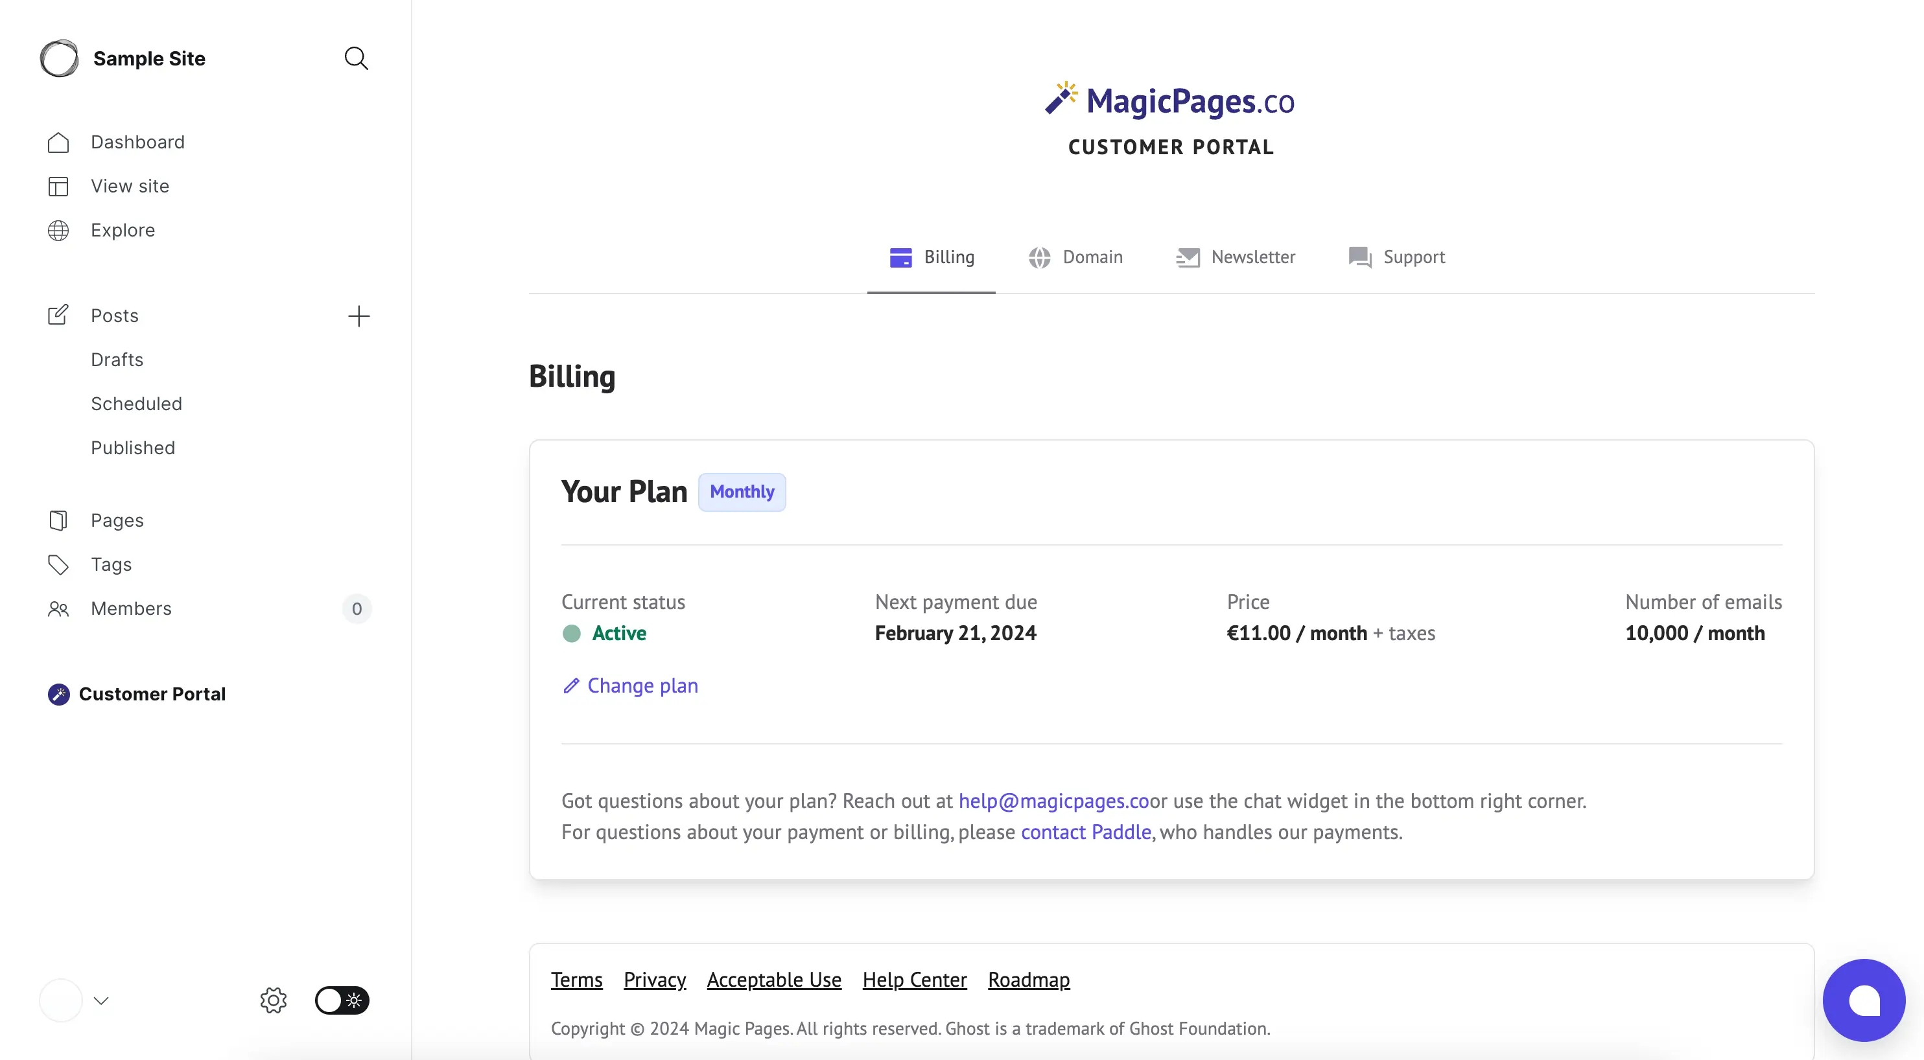Open the Members section
The width and height of the screenshot is (1924, 1060).
[x=132, y=608]
